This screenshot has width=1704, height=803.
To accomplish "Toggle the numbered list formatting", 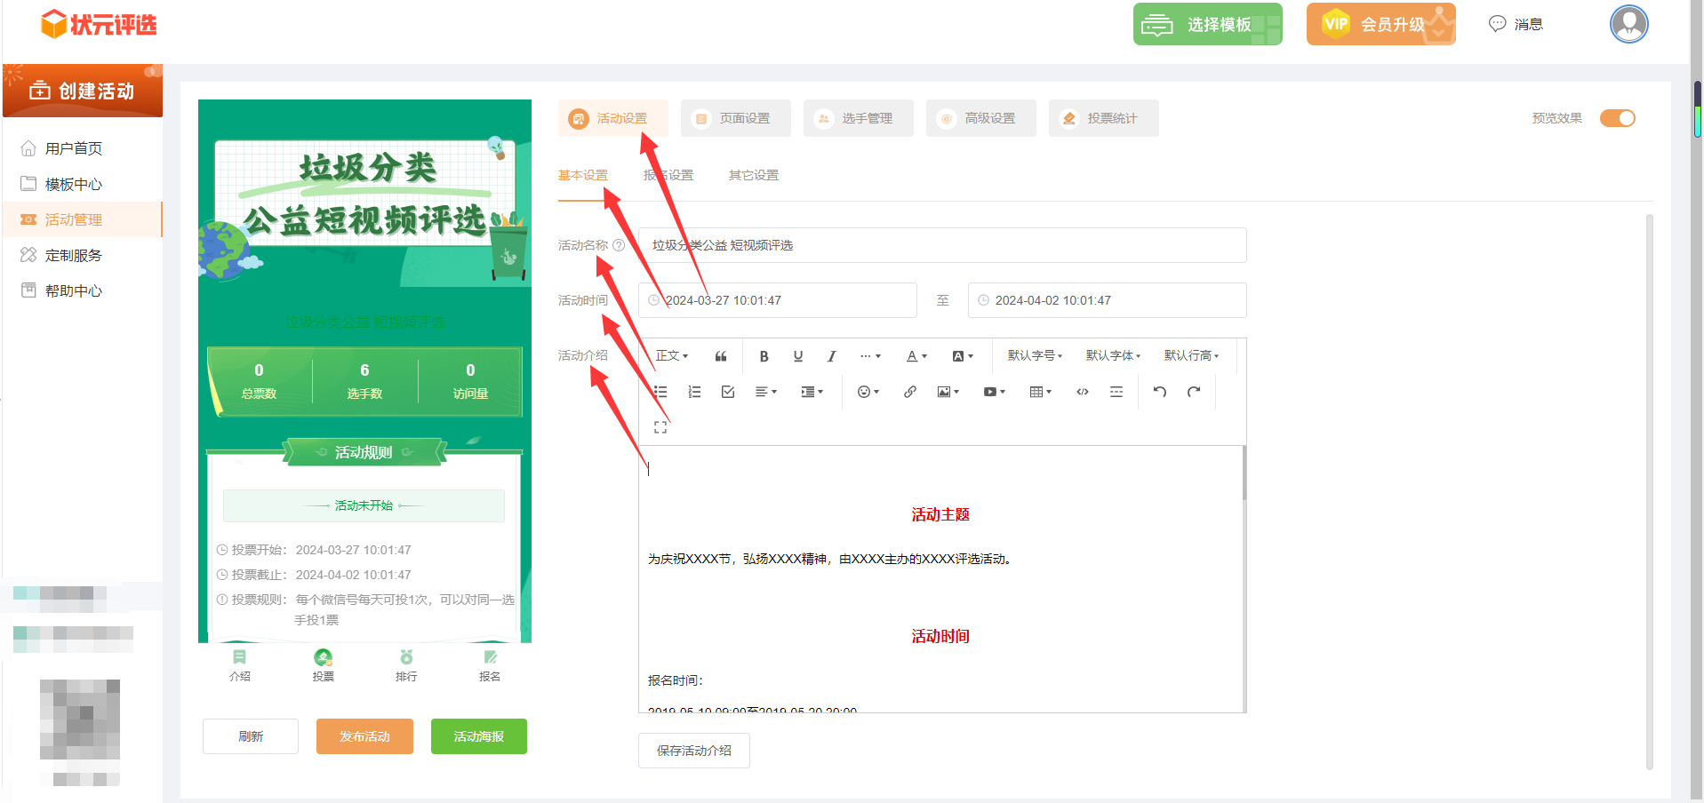I will point(694,392).
